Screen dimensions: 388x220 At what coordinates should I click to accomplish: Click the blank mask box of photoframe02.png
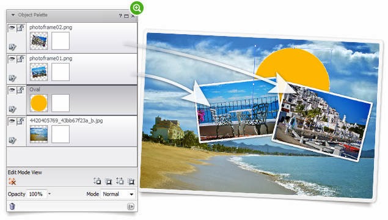coord(60,40)
